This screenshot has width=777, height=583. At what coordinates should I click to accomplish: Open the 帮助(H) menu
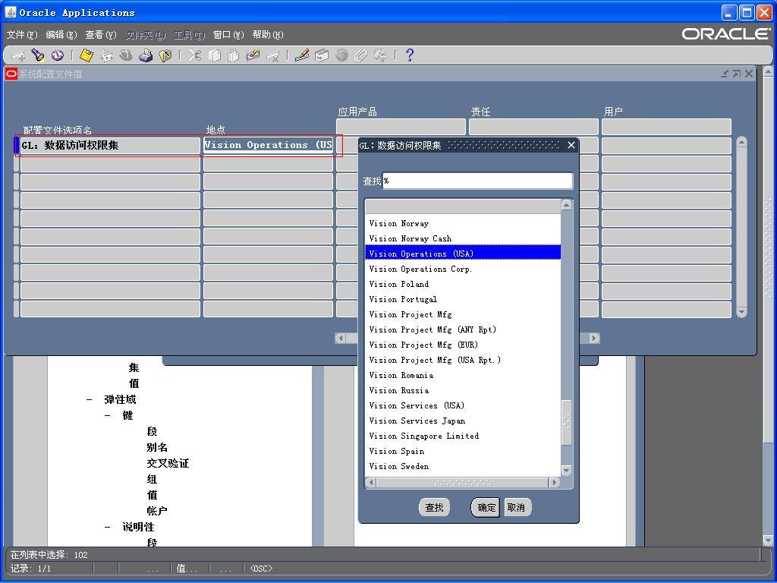[x=268, y=35]
